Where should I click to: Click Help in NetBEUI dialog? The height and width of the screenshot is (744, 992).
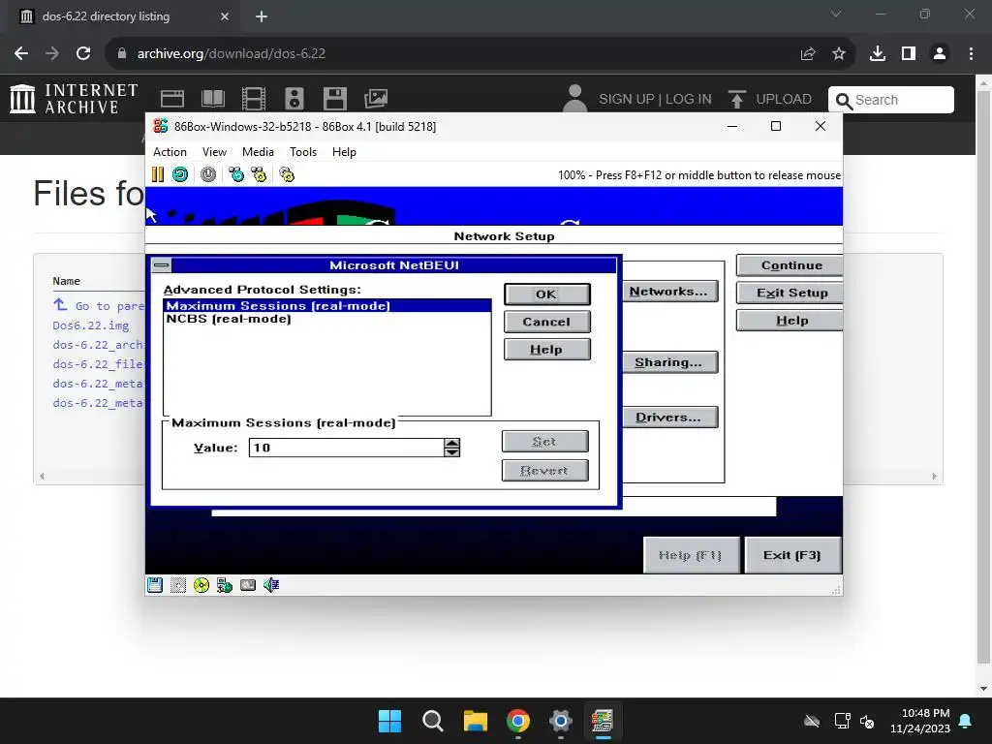pos(547,349)
